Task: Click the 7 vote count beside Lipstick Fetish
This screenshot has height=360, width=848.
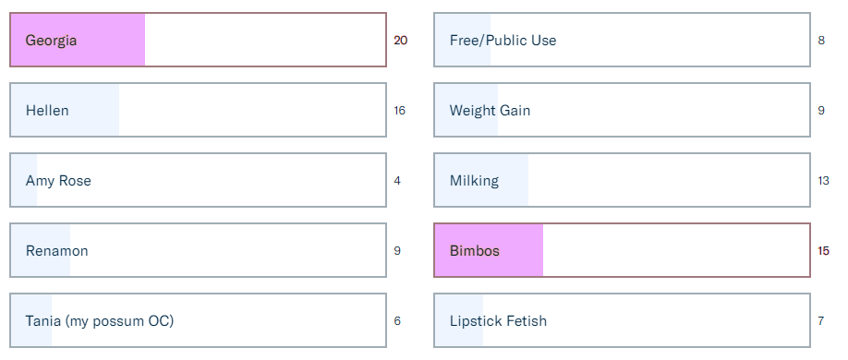Action: [x=821, y=321]
